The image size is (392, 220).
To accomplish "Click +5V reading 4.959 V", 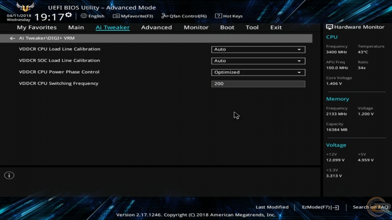I will click(x=366, y=160).
